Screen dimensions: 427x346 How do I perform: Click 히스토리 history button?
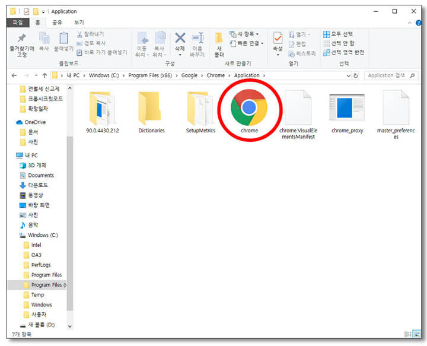pyautogui.click(x=302, y=53)
